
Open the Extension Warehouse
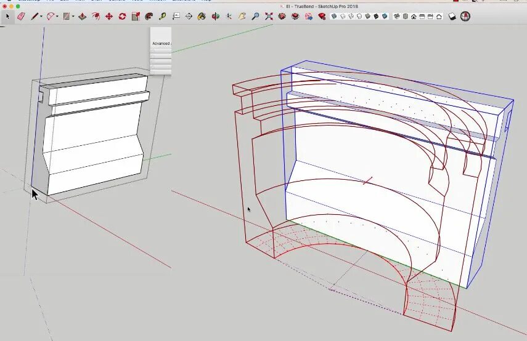295,16
